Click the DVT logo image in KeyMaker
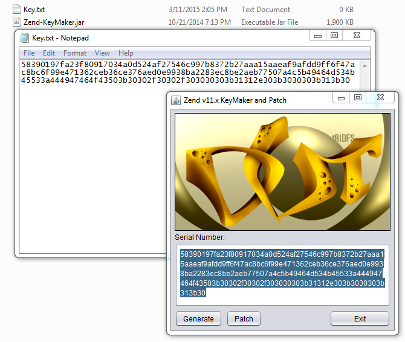 coord(282,172)
